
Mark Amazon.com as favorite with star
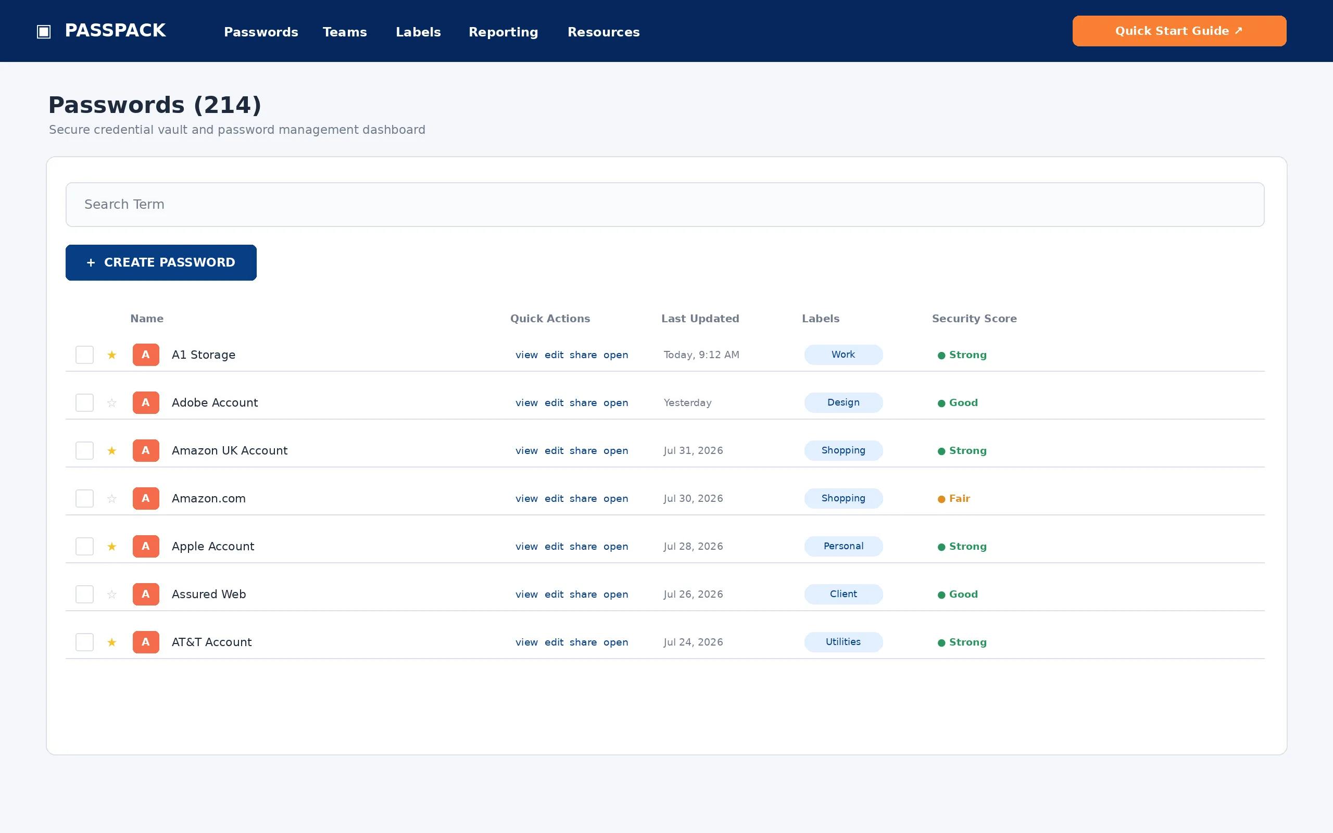click(112, 499)
